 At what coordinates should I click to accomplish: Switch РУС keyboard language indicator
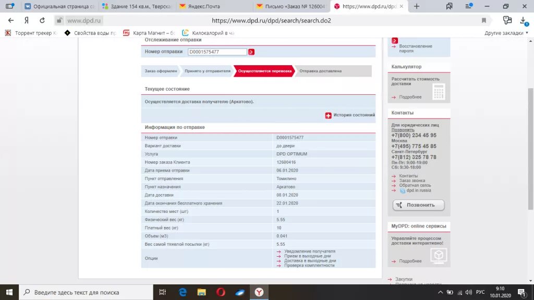coord(480,292)
